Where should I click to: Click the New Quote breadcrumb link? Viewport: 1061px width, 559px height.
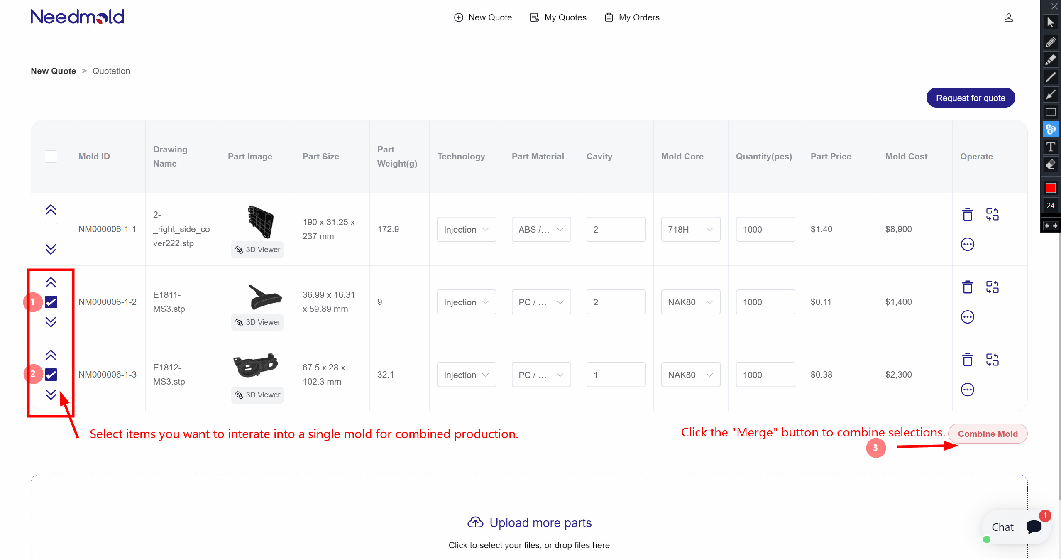click(x=53, y=71)
